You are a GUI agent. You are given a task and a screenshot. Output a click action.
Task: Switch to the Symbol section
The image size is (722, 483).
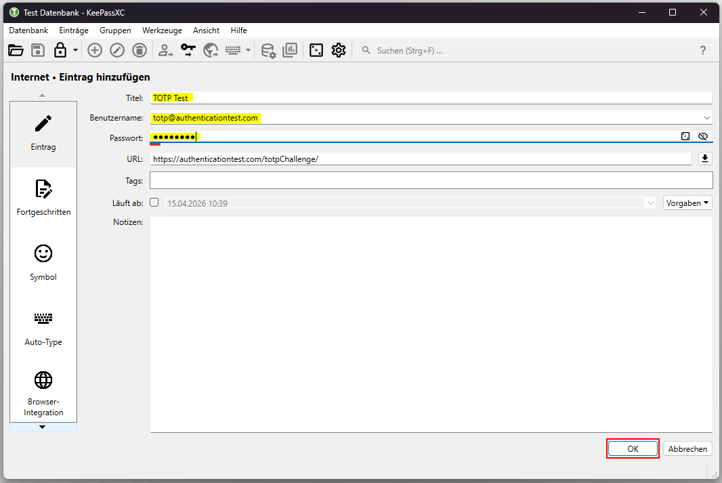43,264
